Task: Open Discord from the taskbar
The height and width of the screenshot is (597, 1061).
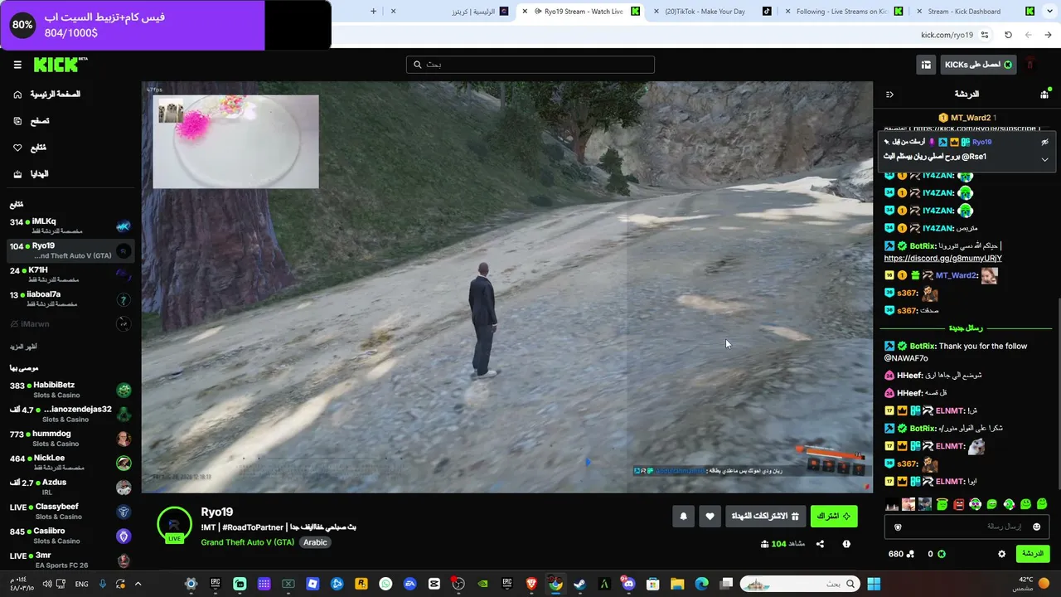Action: point(628,584)
